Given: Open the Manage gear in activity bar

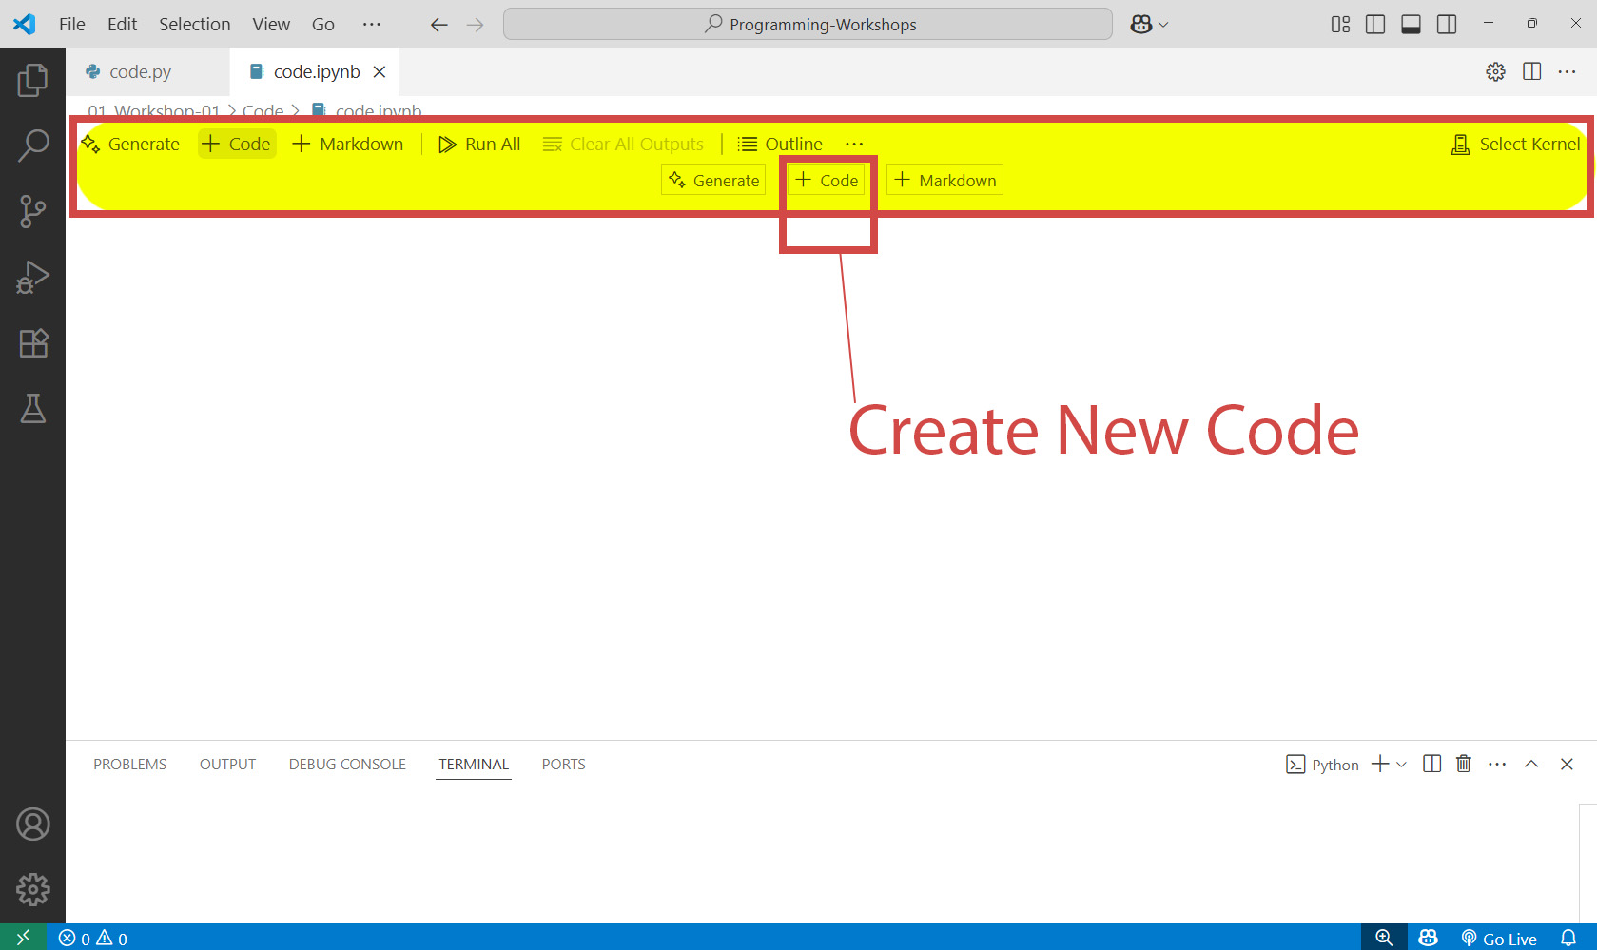Looking at the screenshot, I should [x=32, y=889].
